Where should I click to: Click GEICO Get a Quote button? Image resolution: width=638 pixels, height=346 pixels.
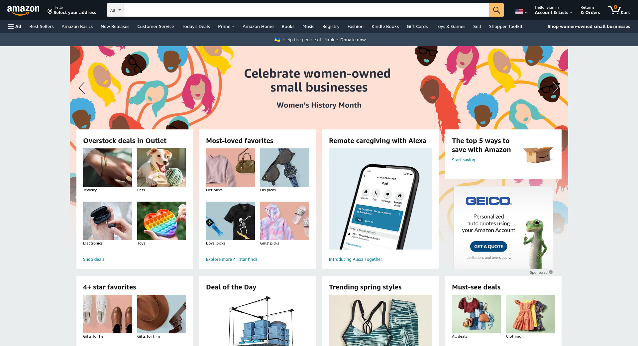click(x=488, y=247)
